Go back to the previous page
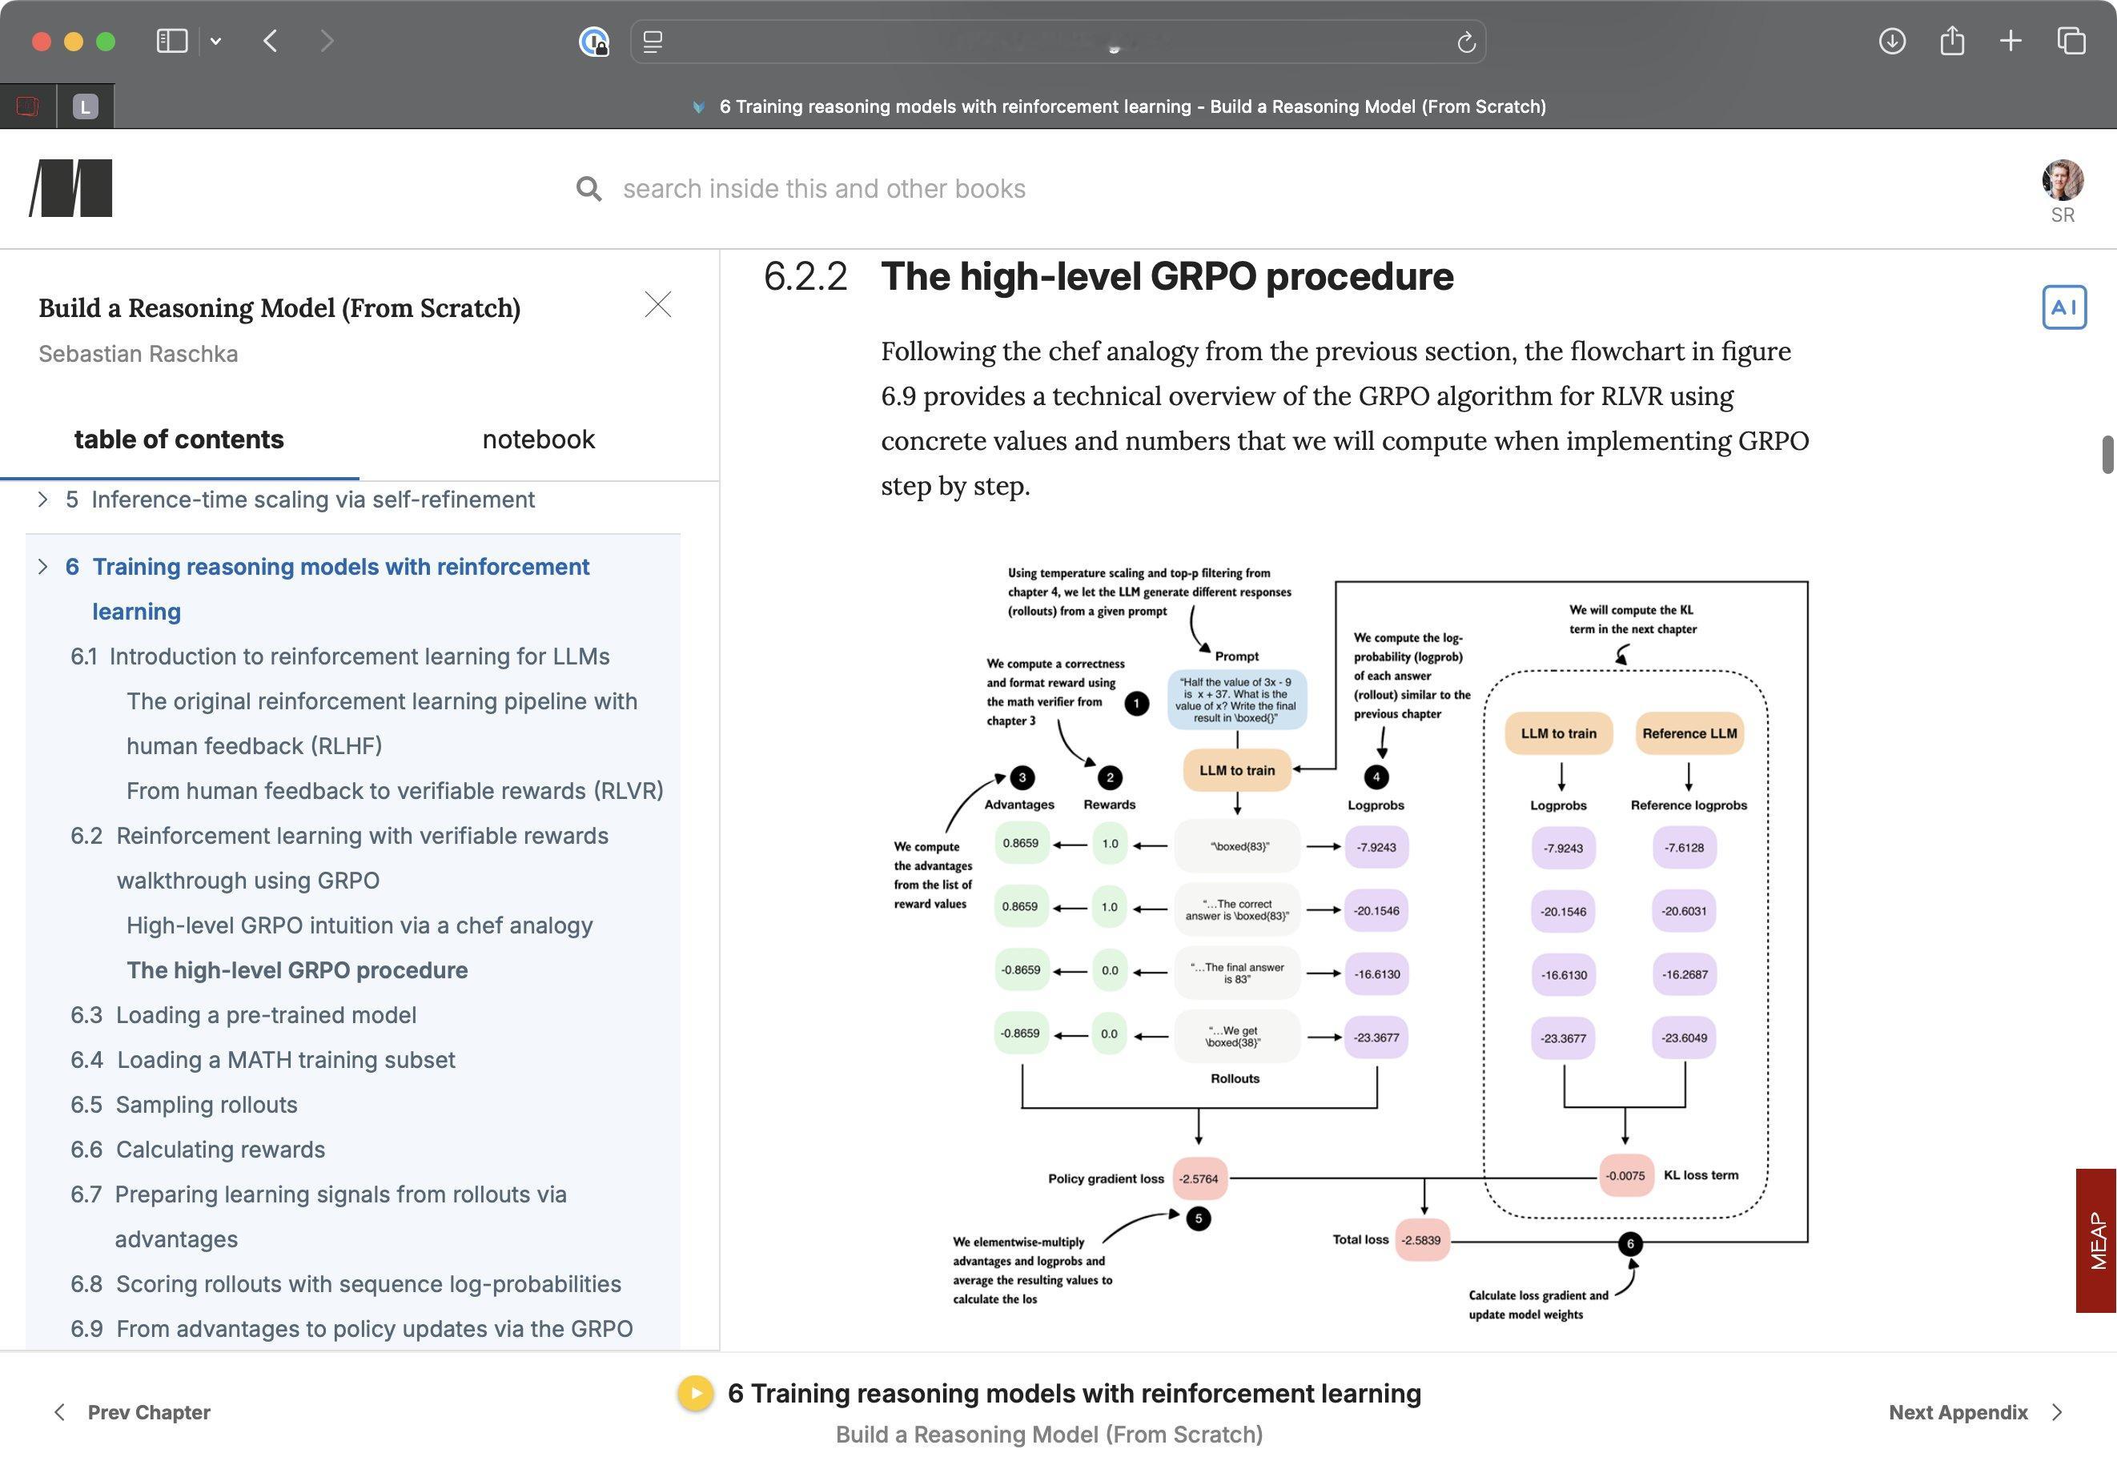 click(x=270, y=41)
